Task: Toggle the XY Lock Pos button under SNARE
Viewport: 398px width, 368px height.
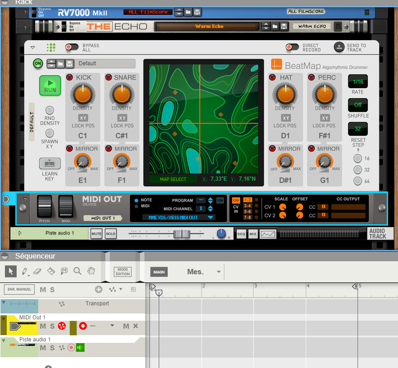Action: pyautogui.click(x=122, y=118)
